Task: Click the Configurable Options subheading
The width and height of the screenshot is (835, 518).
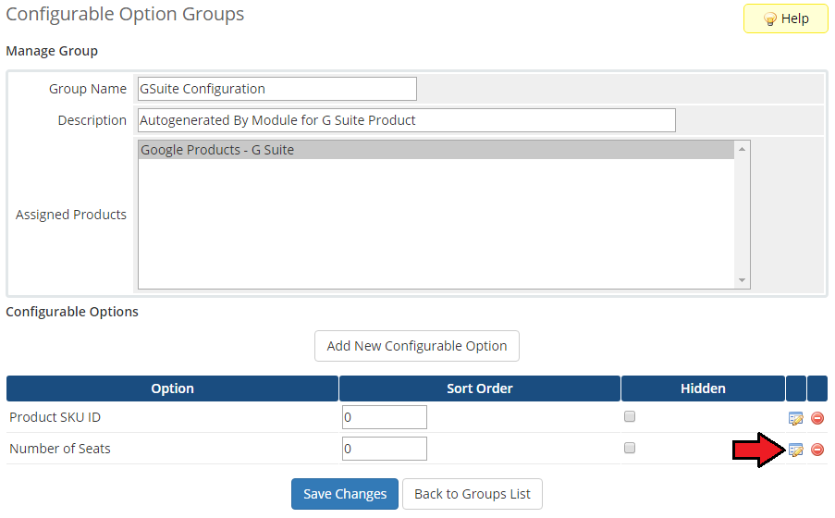Action: click(x=72, y=312)
